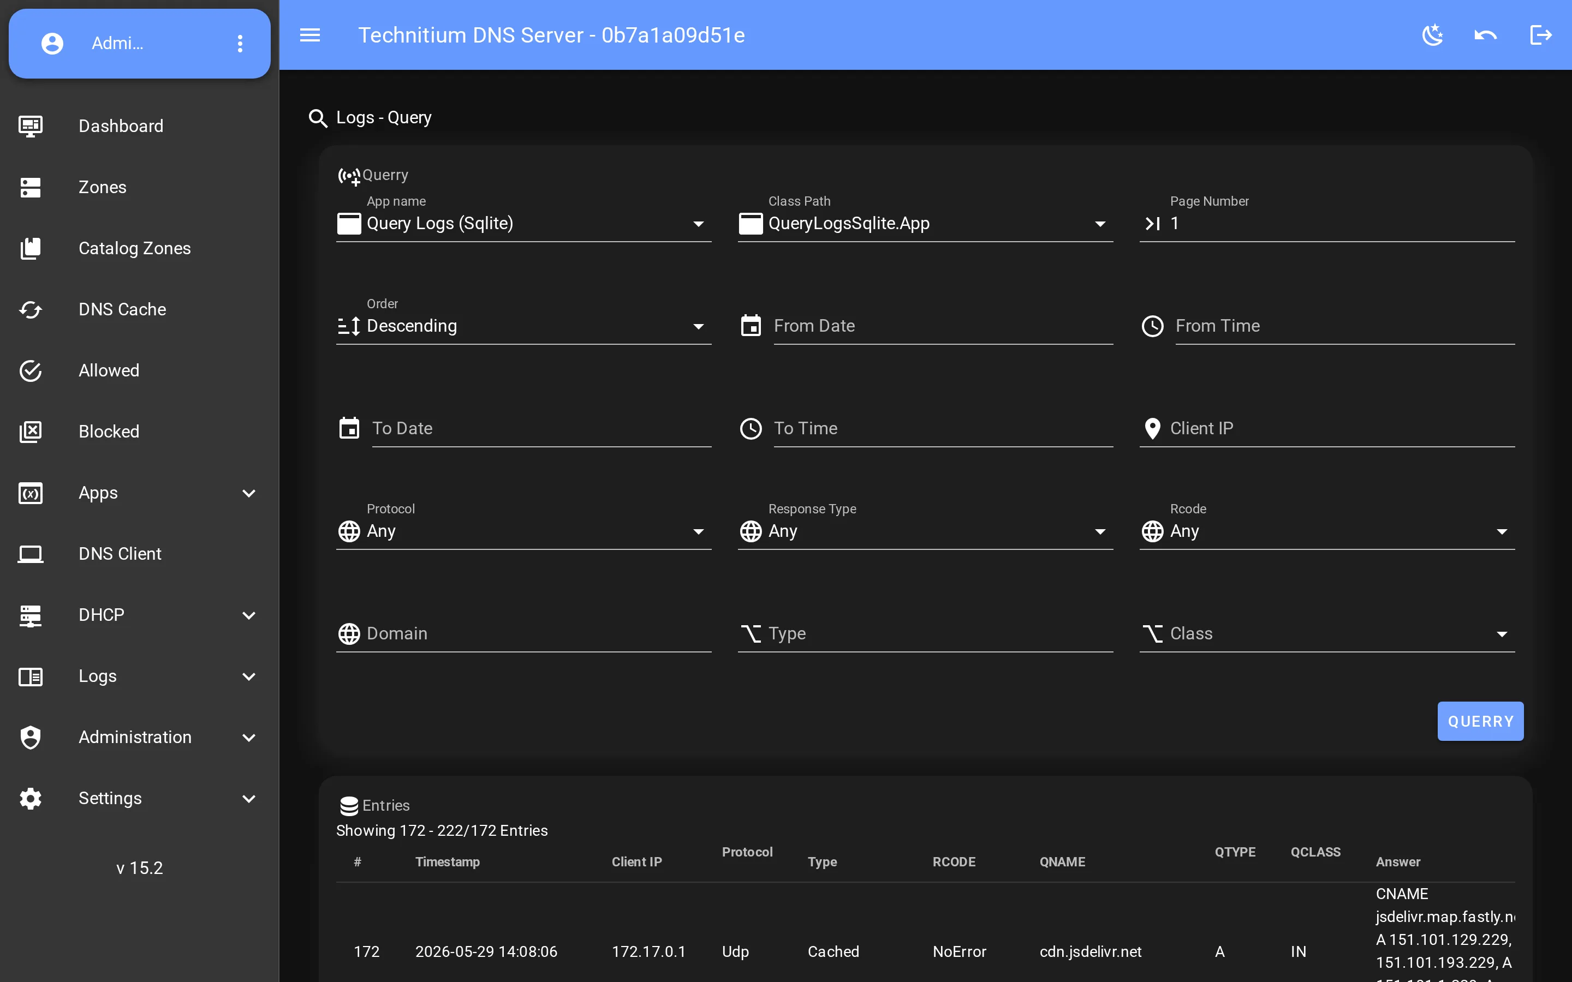The image size is (1572, 982).
Task: Open Zones from sidebar
Action: click(x=140, y=187)
